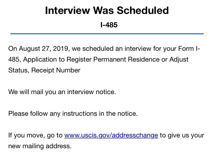
Task: Click the "Interview Was Scheduled" heading
Action: click(x=107, y=10)
